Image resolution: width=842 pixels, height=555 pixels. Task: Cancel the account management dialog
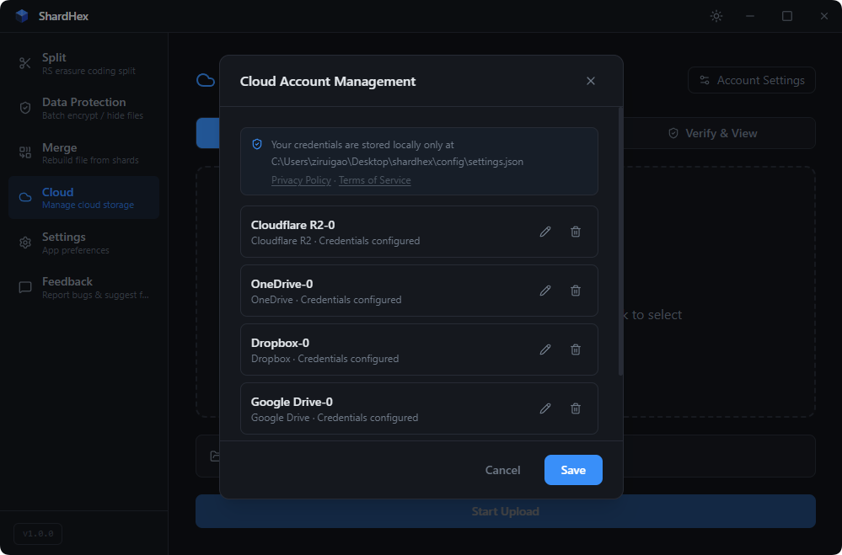(502, 470)
